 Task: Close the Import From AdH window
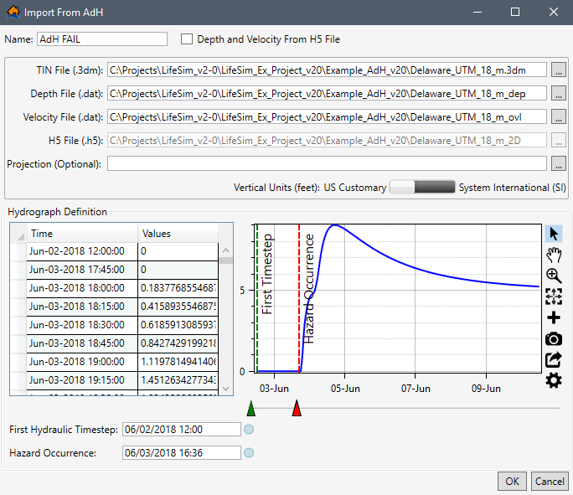(553, 12)
